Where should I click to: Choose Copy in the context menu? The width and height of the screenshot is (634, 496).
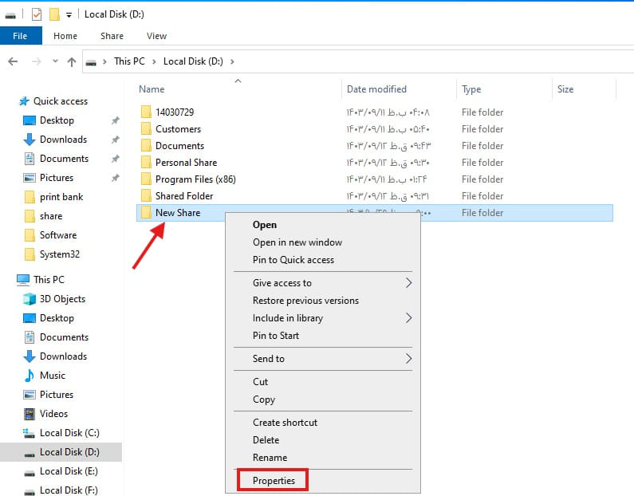[x=264, y=400]
